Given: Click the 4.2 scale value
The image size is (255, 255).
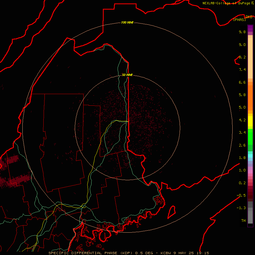Looking at the screenshot, I should pyautogui.click(x=242, y=120).
